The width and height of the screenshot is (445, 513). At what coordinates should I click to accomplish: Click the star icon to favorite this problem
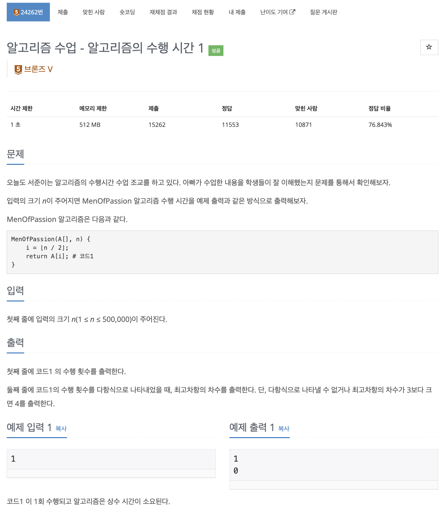[x=429, y=47]
